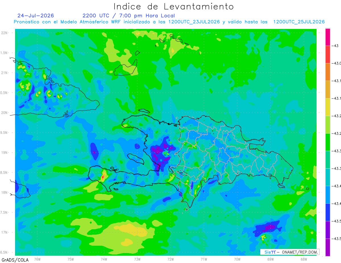
Task: Click the '71W' longitude label
Action: pyautogui.click(x=204, y=259)
